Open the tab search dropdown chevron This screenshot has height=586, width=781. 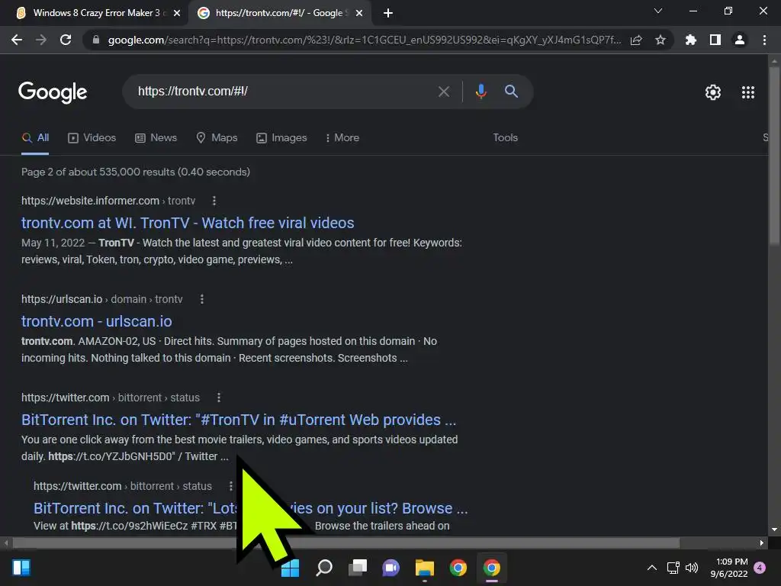pos(658,11)
